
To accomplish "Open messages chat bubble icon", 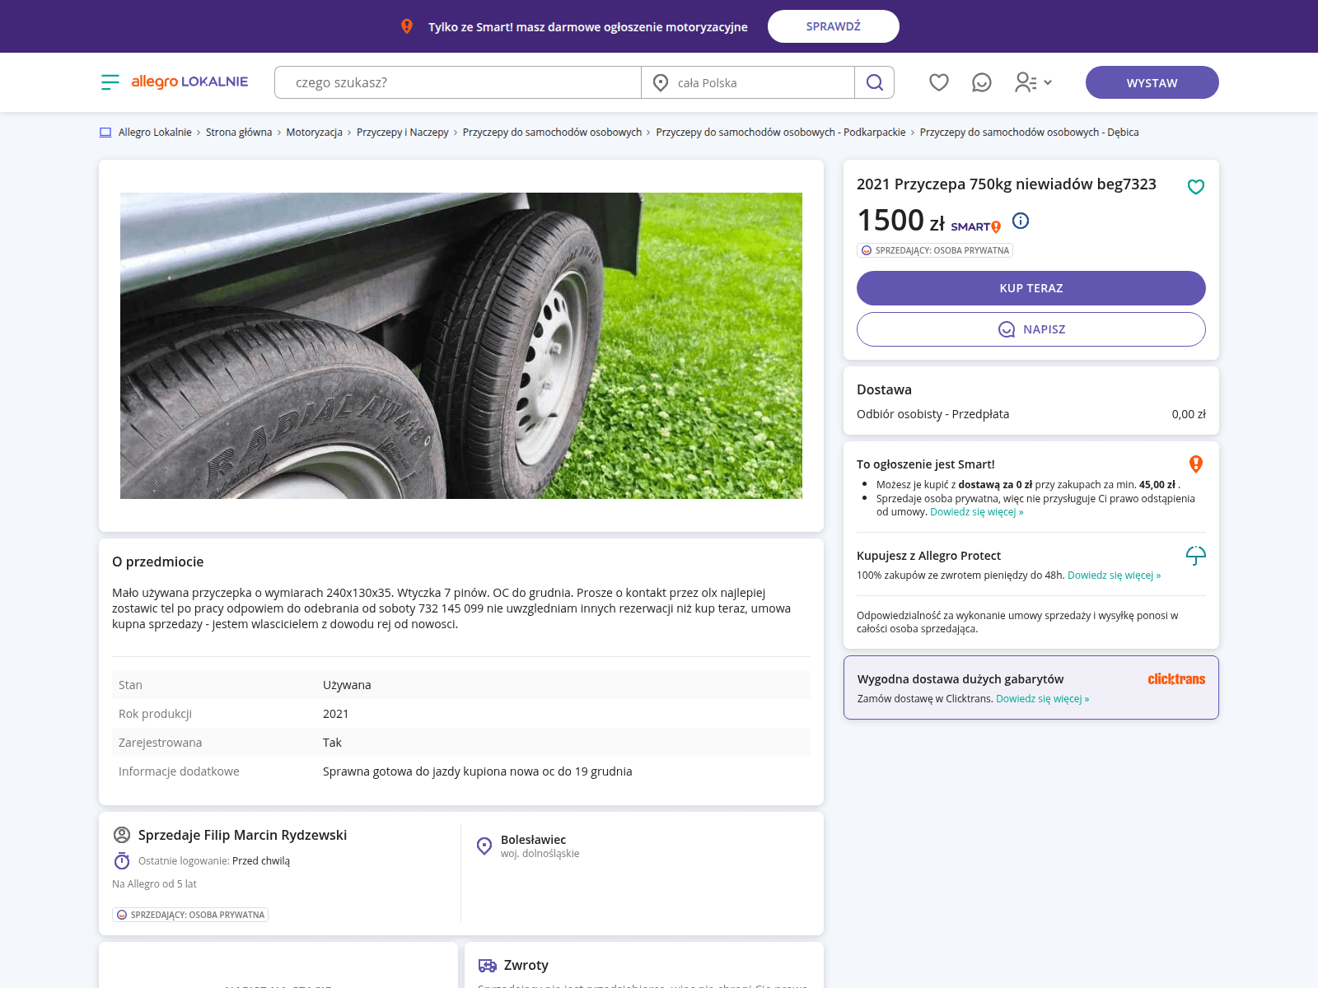I will [982, 82].
